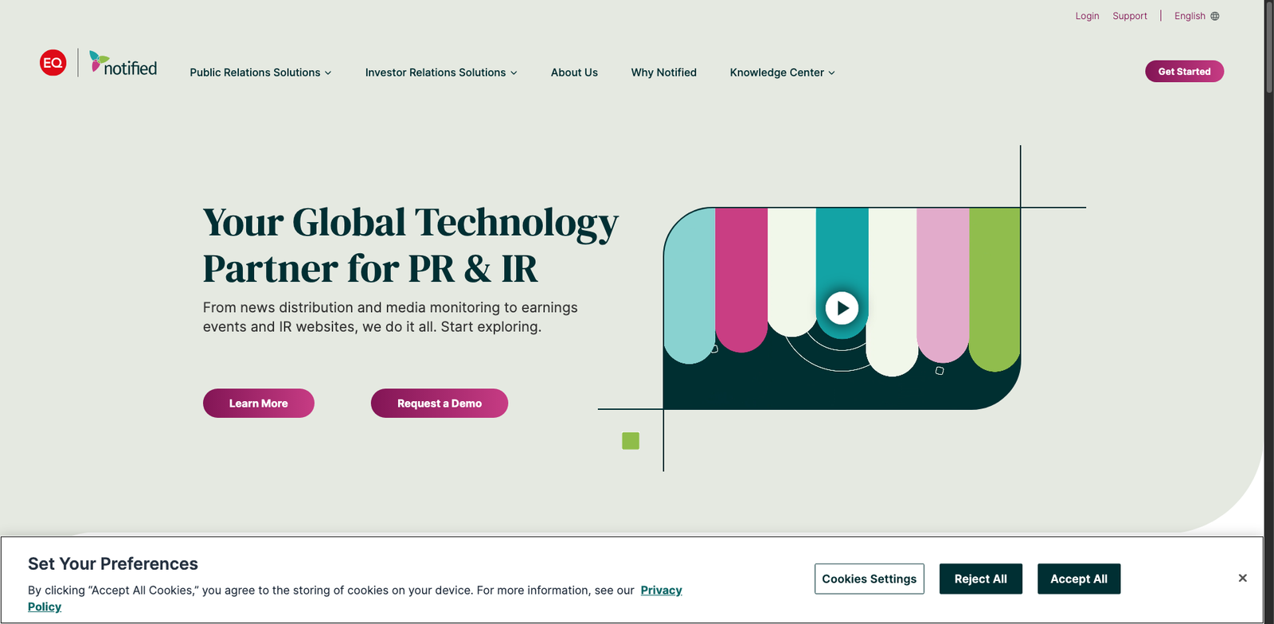Reject all cookies

(981, 579)
